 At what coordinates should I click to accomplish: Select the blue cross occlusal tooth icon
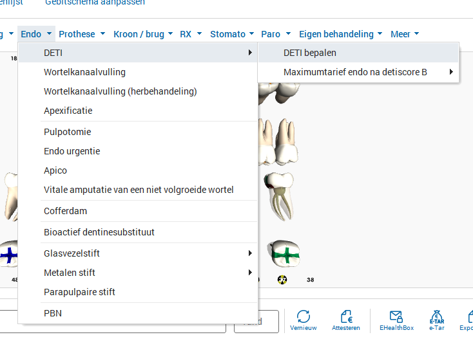9,254
